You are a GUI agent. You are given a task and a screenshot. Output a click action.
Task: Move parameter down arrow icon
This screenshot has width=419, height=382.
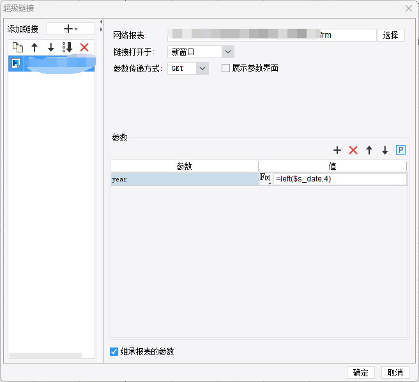pyautogui.click(x=385, y=150)
